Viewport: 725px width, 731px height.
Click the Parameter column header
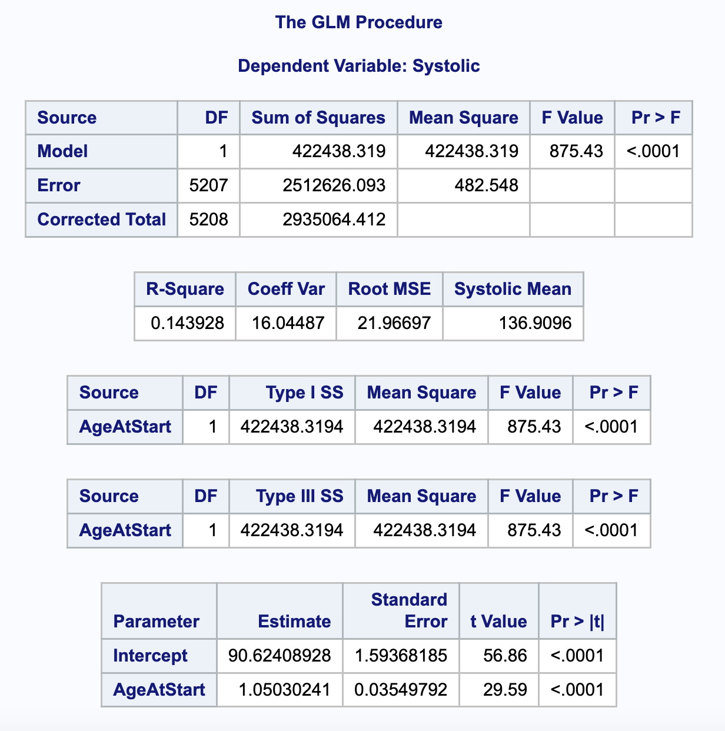[x=156, y=622]
